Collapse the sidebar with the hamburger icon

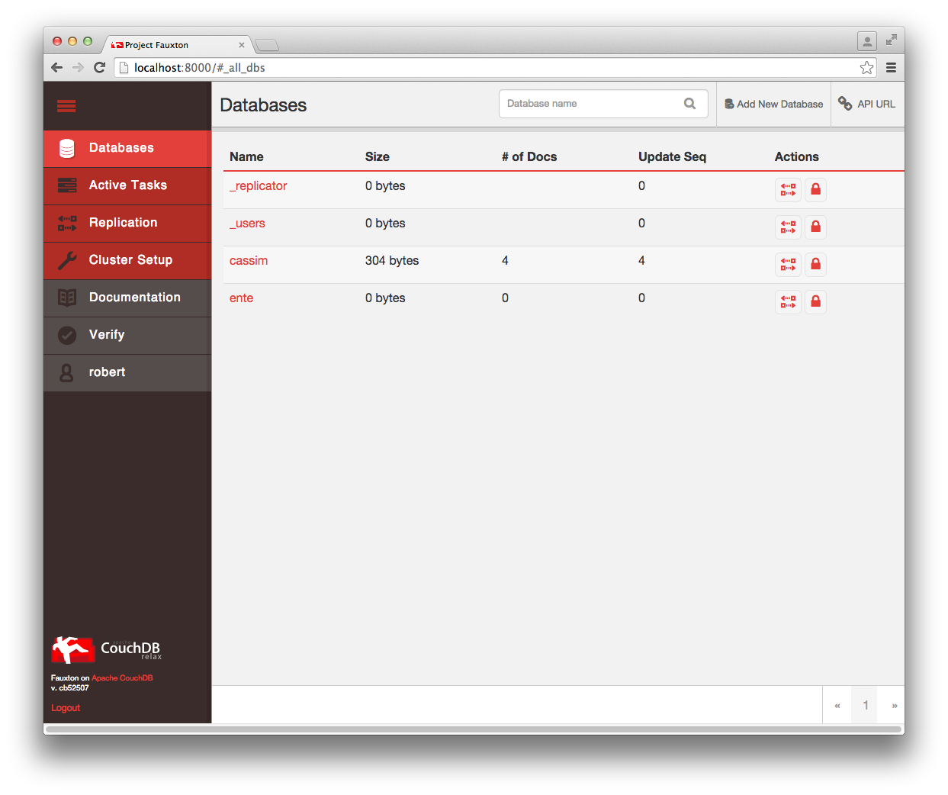66,106
